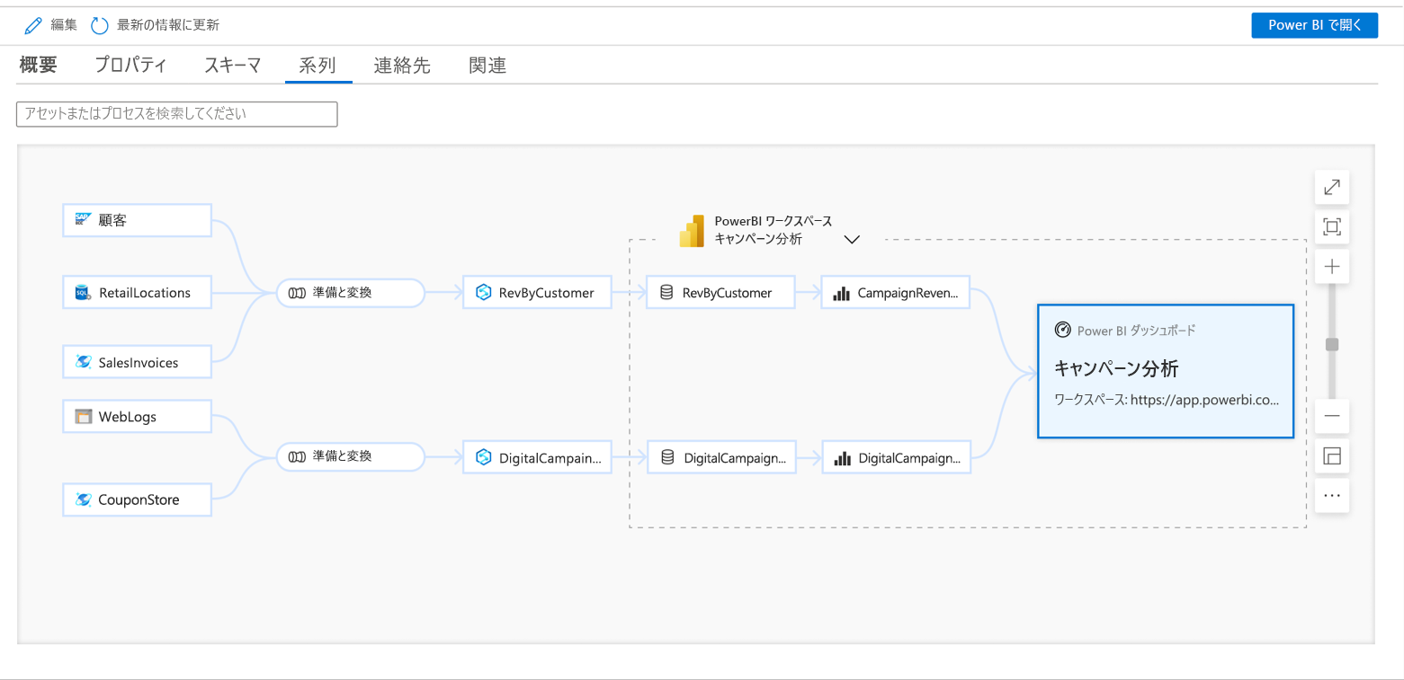Select the 系列 tab
The image size is (1404, 680).
317,65
